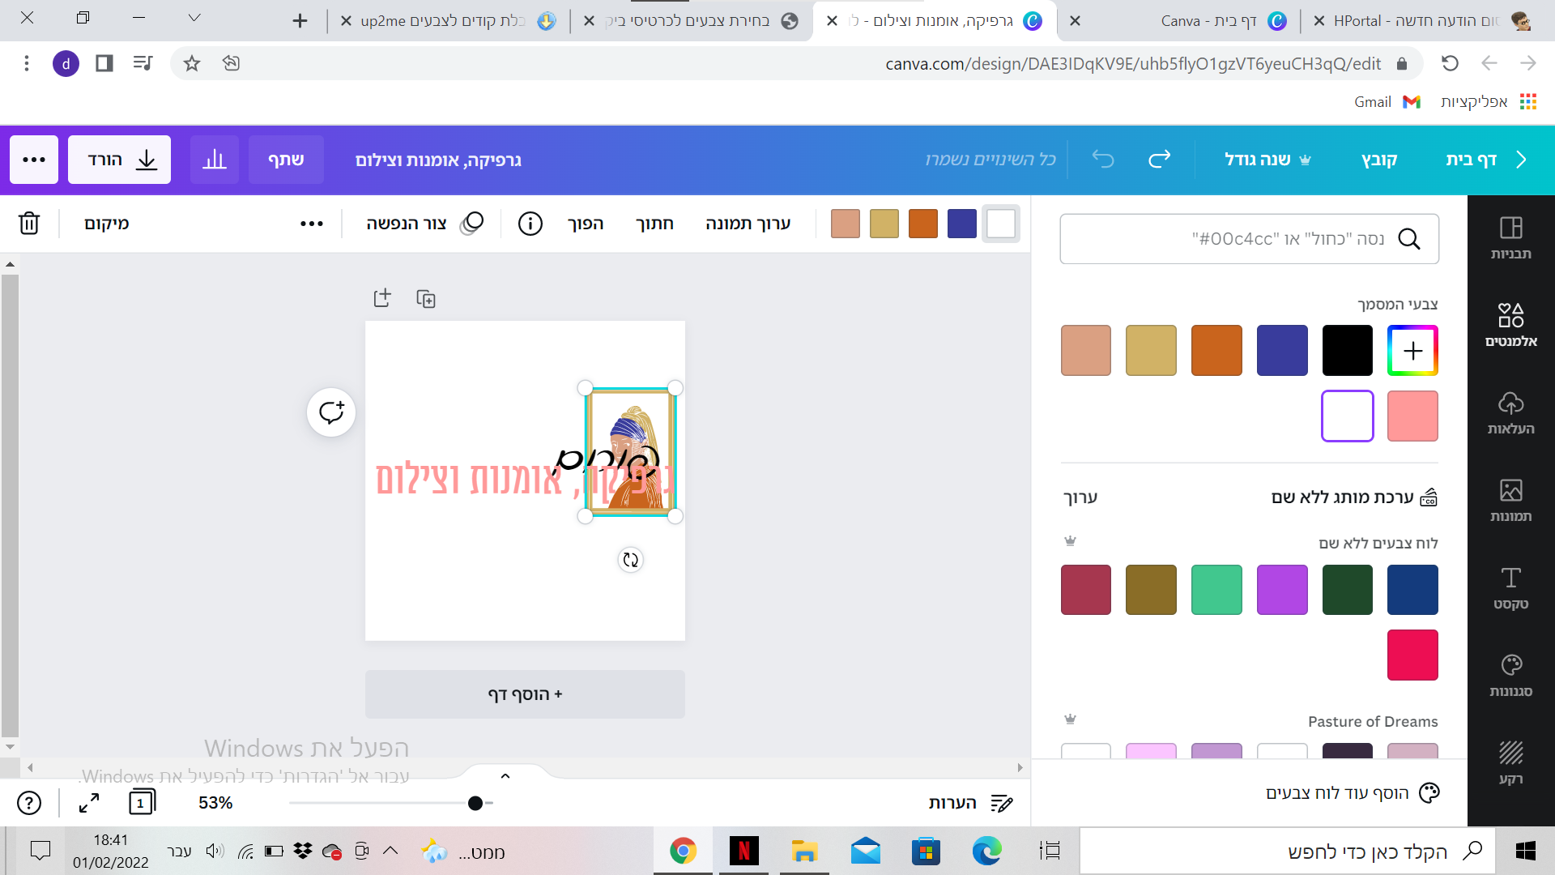Open the notes (הערות) editor
Screen dimensions: 1555x875
tap(970, 803)
